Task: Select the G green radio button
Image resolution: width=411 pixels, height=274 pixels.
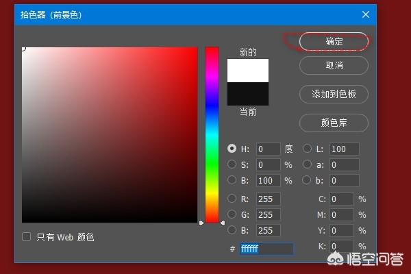Action: 232,214
